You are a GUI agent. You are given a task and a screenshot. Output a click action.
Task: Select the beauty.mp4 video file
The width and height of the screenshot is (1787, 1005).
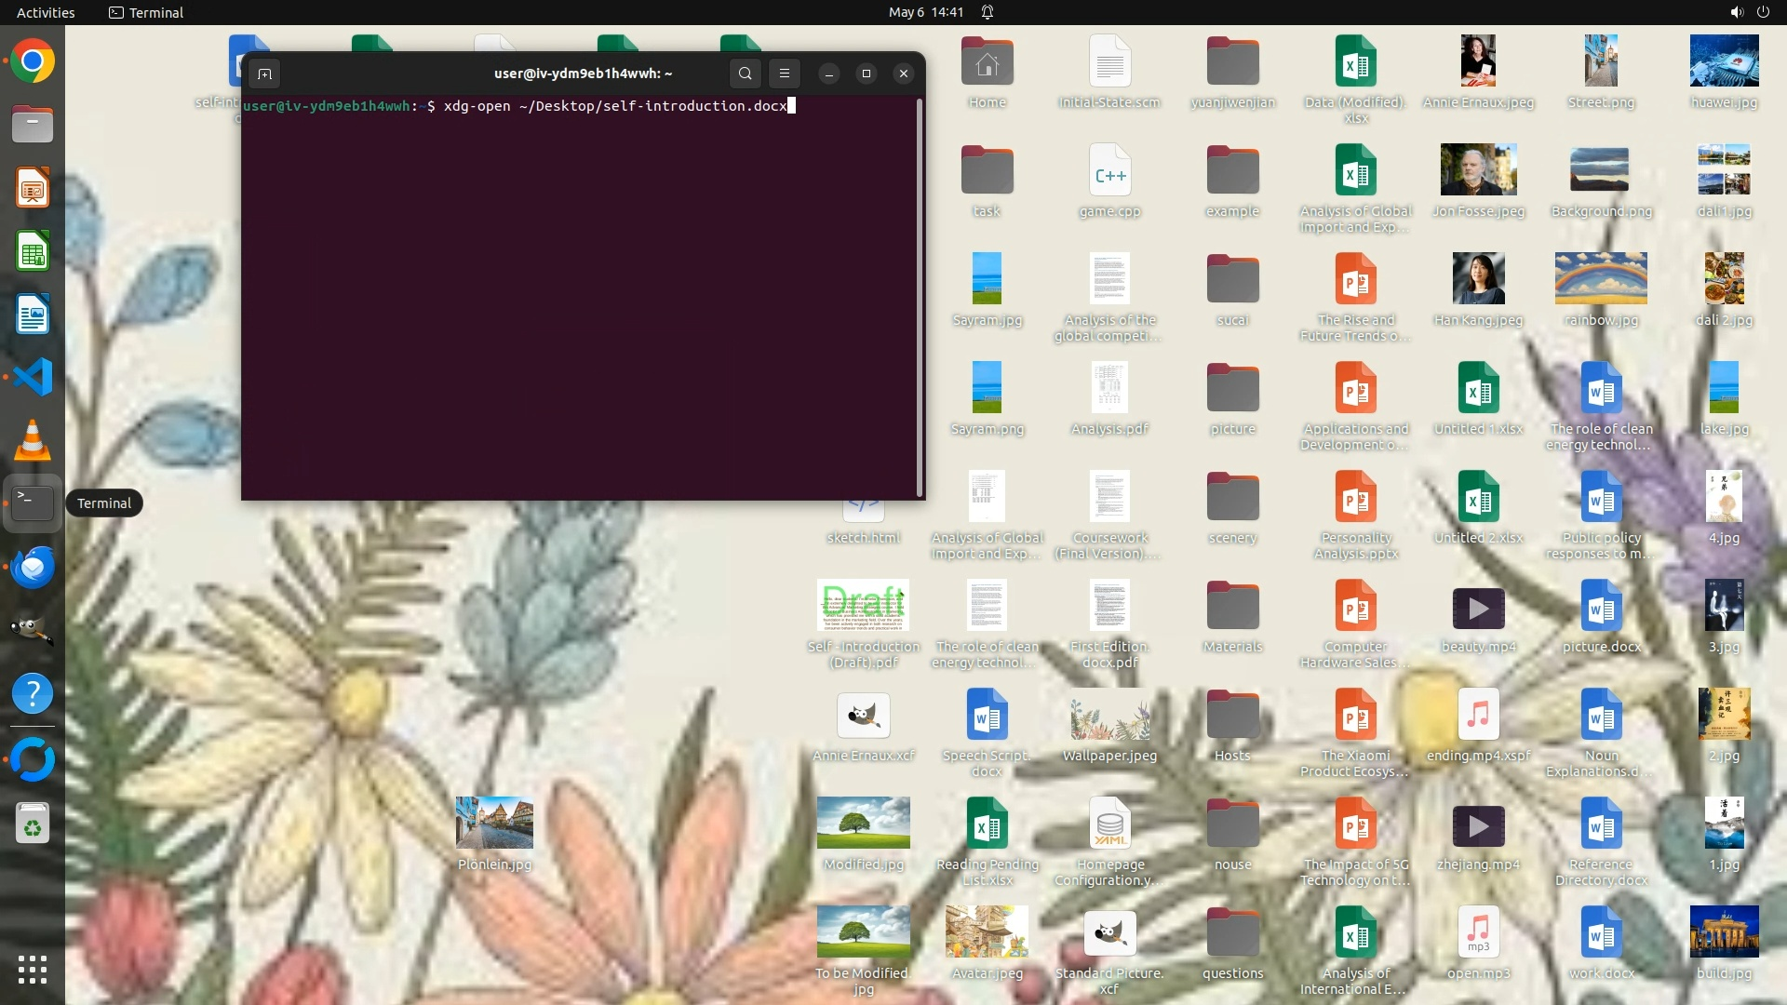[1478, 610]
